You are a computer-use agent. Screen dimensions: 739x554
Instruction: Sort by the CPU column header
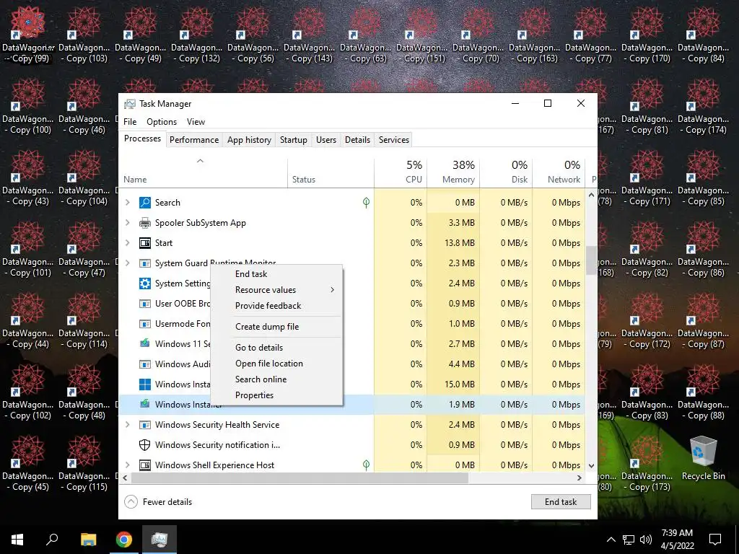click(x=401, y=172)
